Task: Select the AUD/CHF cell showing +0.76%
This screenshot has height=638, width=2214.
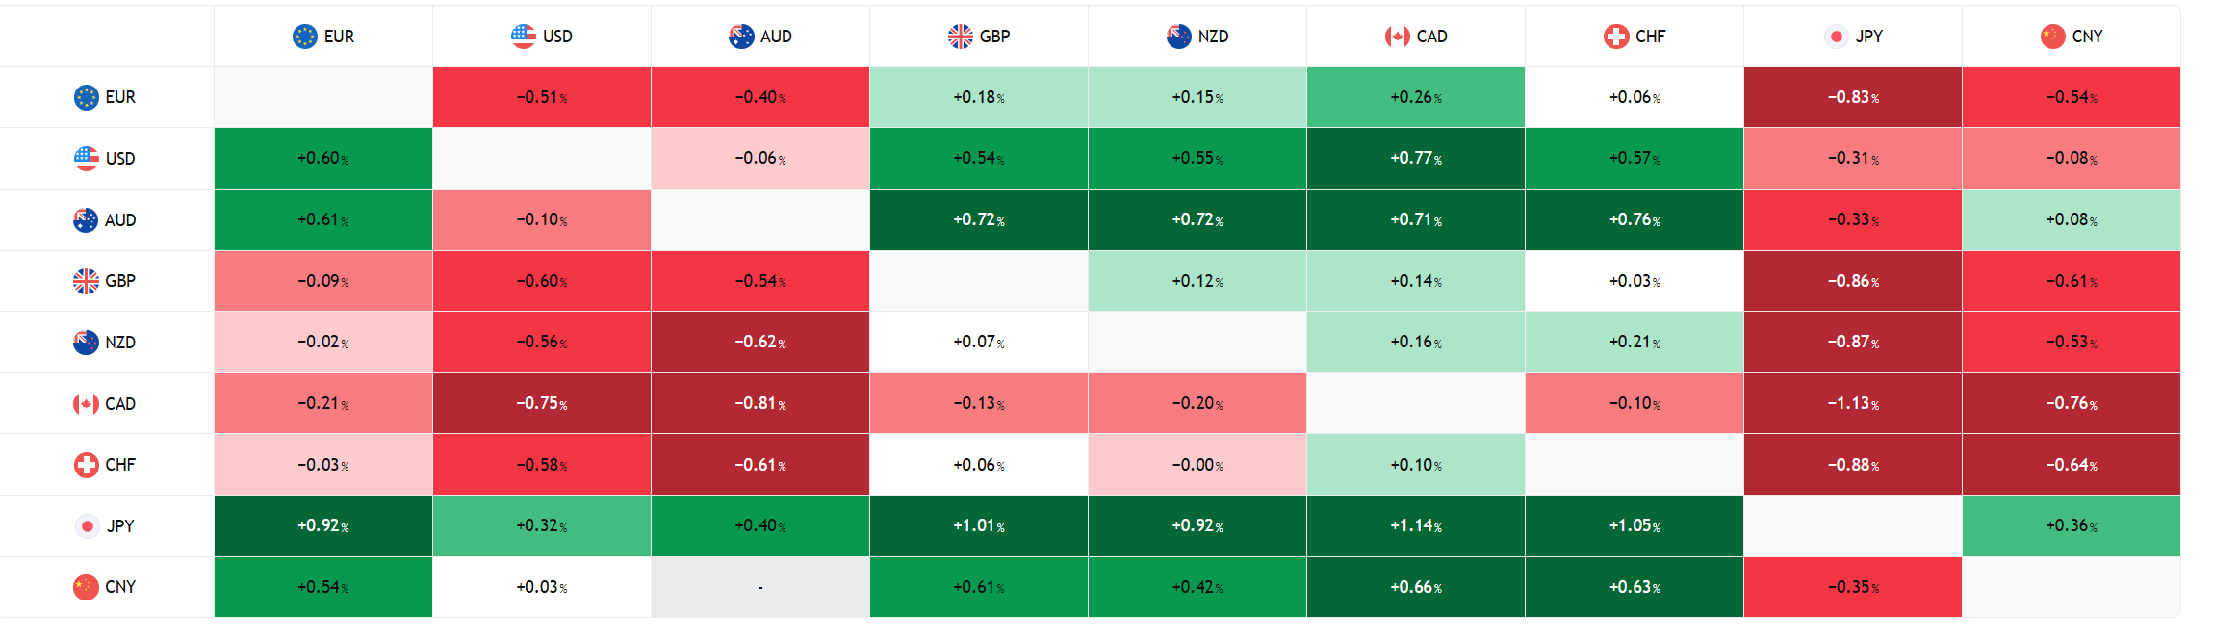Action: pyautogui.click(x=1634, y=220)
